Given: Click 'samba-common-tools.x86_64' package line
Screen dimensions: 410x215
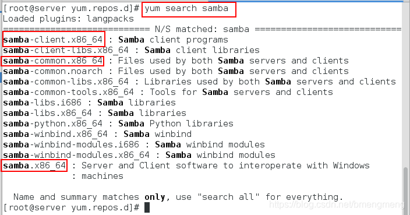Looking at the screenshot, I should point(168,92).
